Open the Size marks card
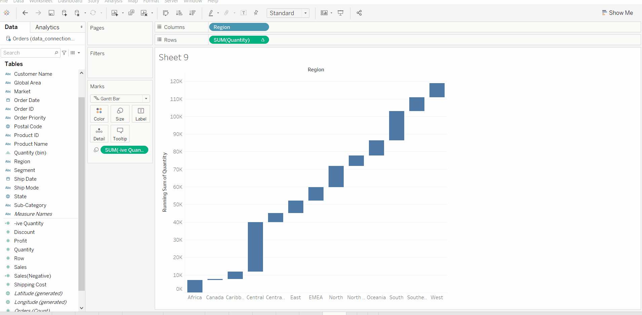The width and height of the screenshot is (642, 315). click(120, 114)
